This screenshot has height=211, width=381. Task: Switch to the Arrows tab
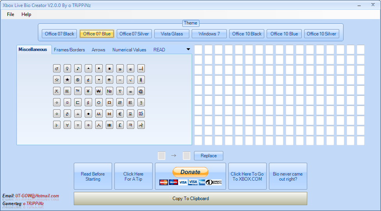click(x=98, y=50)
